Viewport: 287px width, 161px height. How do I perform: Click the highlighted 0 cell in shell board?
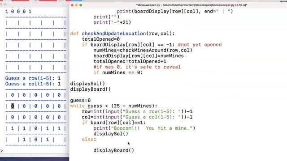[x=13, y=106]
